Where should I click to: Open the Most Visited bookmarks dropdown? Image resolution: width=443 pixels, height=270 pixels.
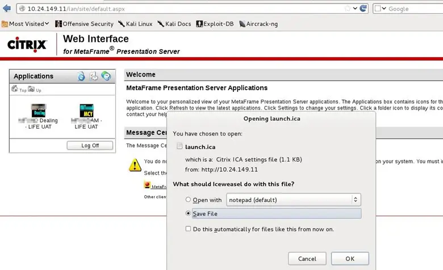(26, 24)
